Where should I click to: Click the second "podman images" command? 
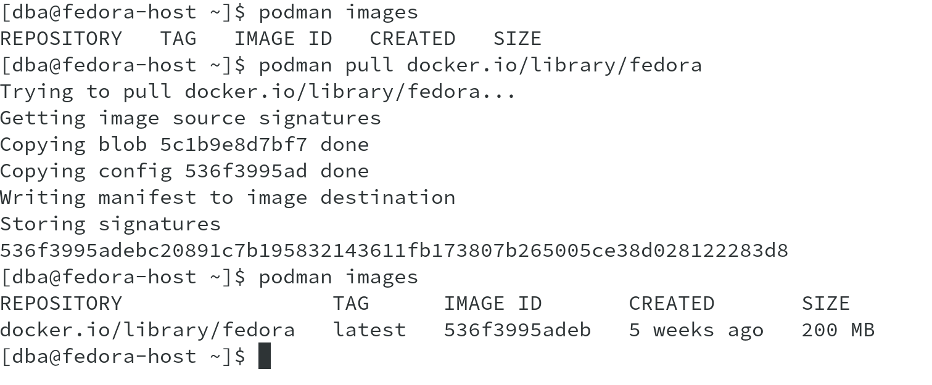(x=338, y=277)
